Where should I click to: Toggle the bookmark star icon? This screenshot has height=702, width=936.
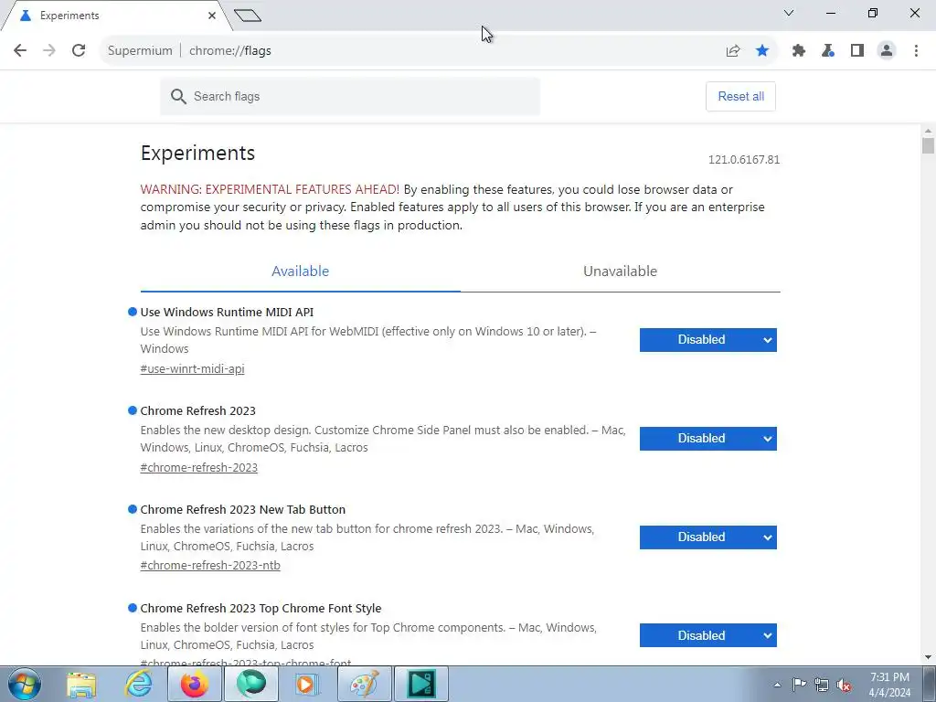(x=762, y=51)
